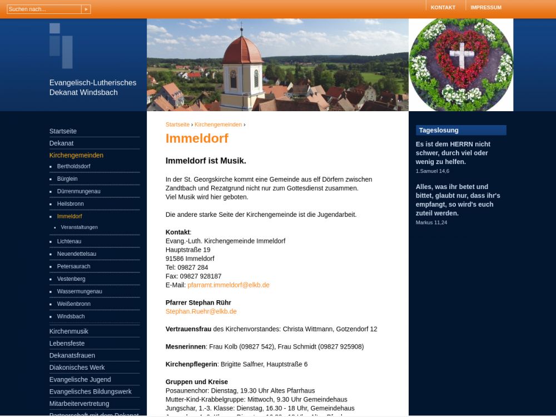Select Bertholdsdorf in the parish list
Screen dimensions: 556x417
[x=73, y=166]
